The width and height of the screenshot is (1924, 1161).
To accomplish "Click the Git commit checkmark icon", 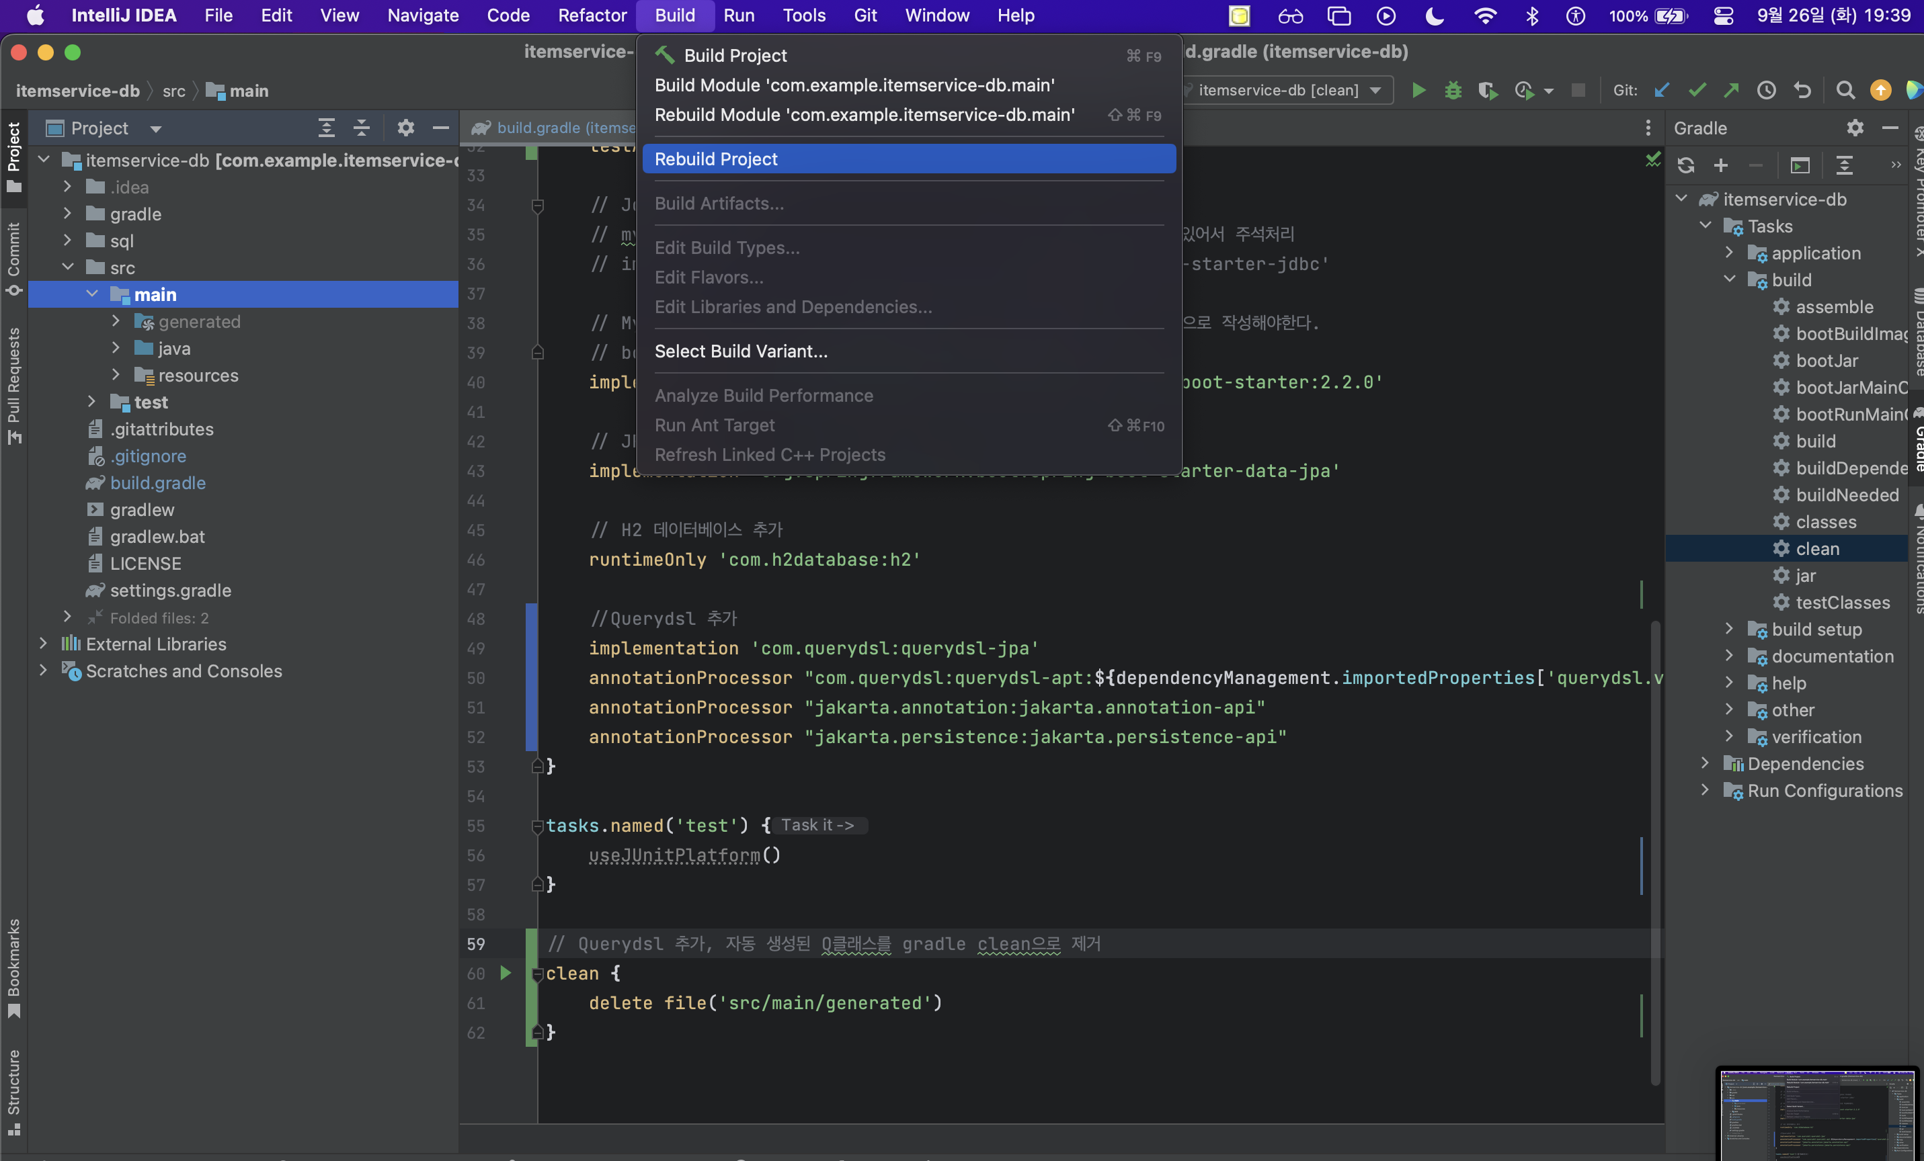I will point(1697,91).
